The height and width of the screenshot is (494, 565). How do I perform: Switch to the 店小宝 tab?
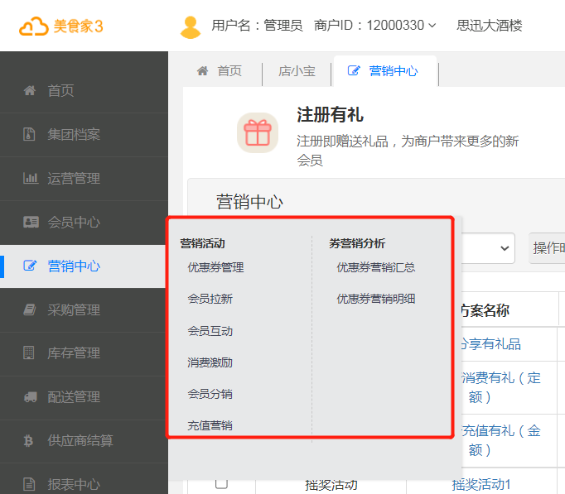click(297, 71)
